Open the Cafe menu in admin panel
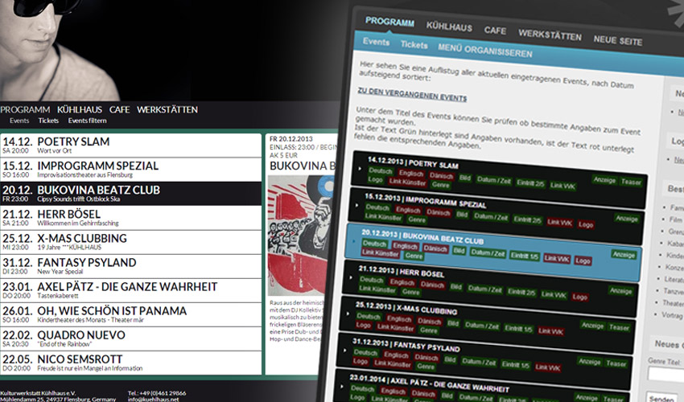Image resolution: width=684 pixels, height=402 pixels. click(495, 31)
